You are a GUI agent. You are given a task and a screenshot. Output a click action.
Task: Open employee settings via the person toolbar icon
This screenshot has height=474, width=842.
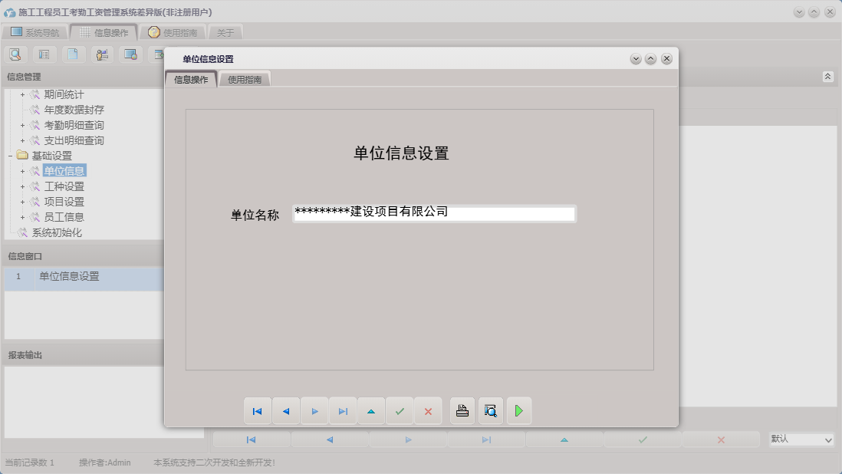pyautogui.click(x=103, y=54)
